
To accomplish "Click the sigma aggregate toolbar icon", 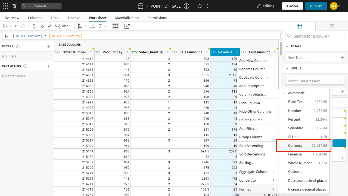I will (x=100, y=26).
